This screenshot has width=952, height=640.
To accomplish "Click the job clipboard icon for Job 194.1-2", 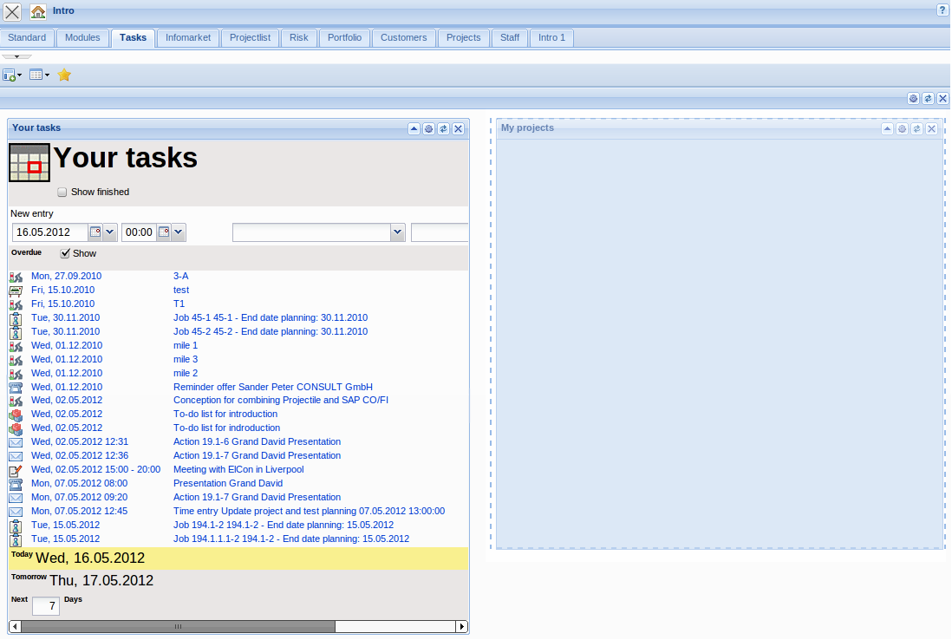I will coord(15,525).
